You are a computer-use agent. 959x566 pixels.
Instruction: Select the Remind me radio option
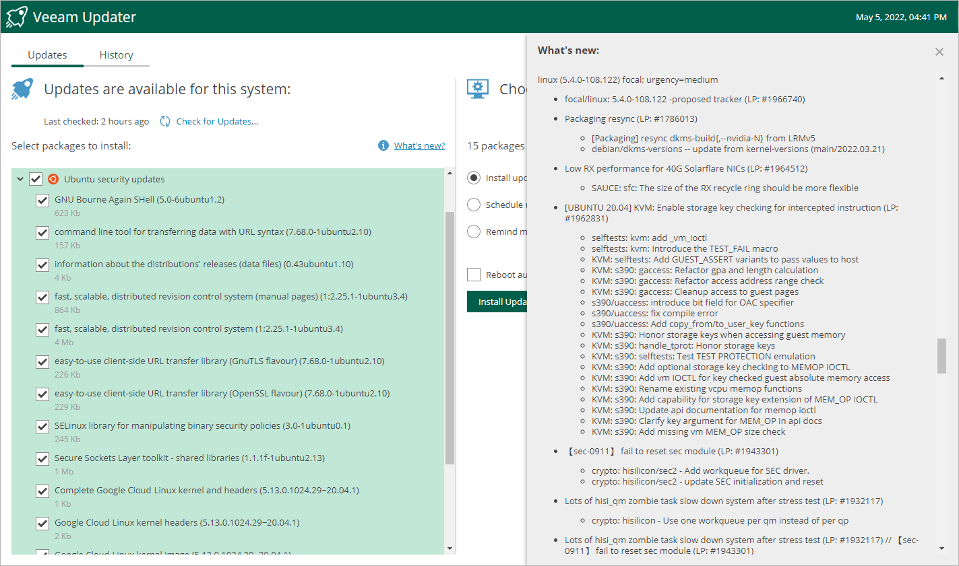click(x=474, y=232)
